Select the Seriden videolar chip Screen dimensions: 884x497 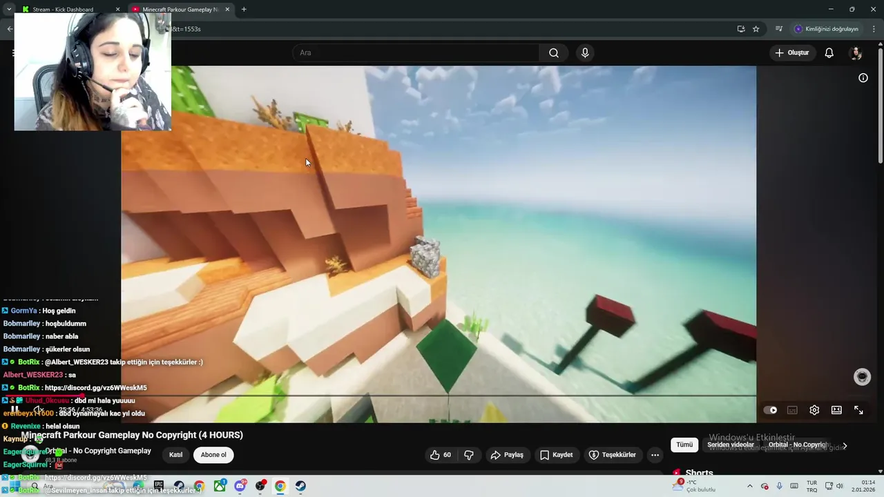click(x=731, y=445)
